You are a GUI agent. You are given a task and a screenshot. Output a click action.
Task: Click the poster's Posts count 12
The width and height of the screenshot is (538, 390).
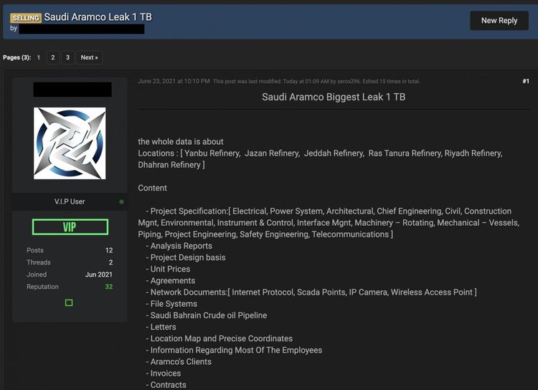pyautogui.click(x=109, y=250)
